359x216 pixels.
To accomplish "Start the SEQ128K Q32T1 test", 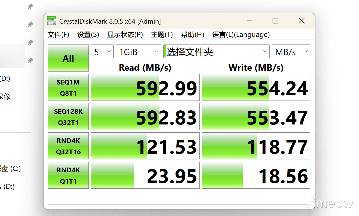I will pos(68,117).
